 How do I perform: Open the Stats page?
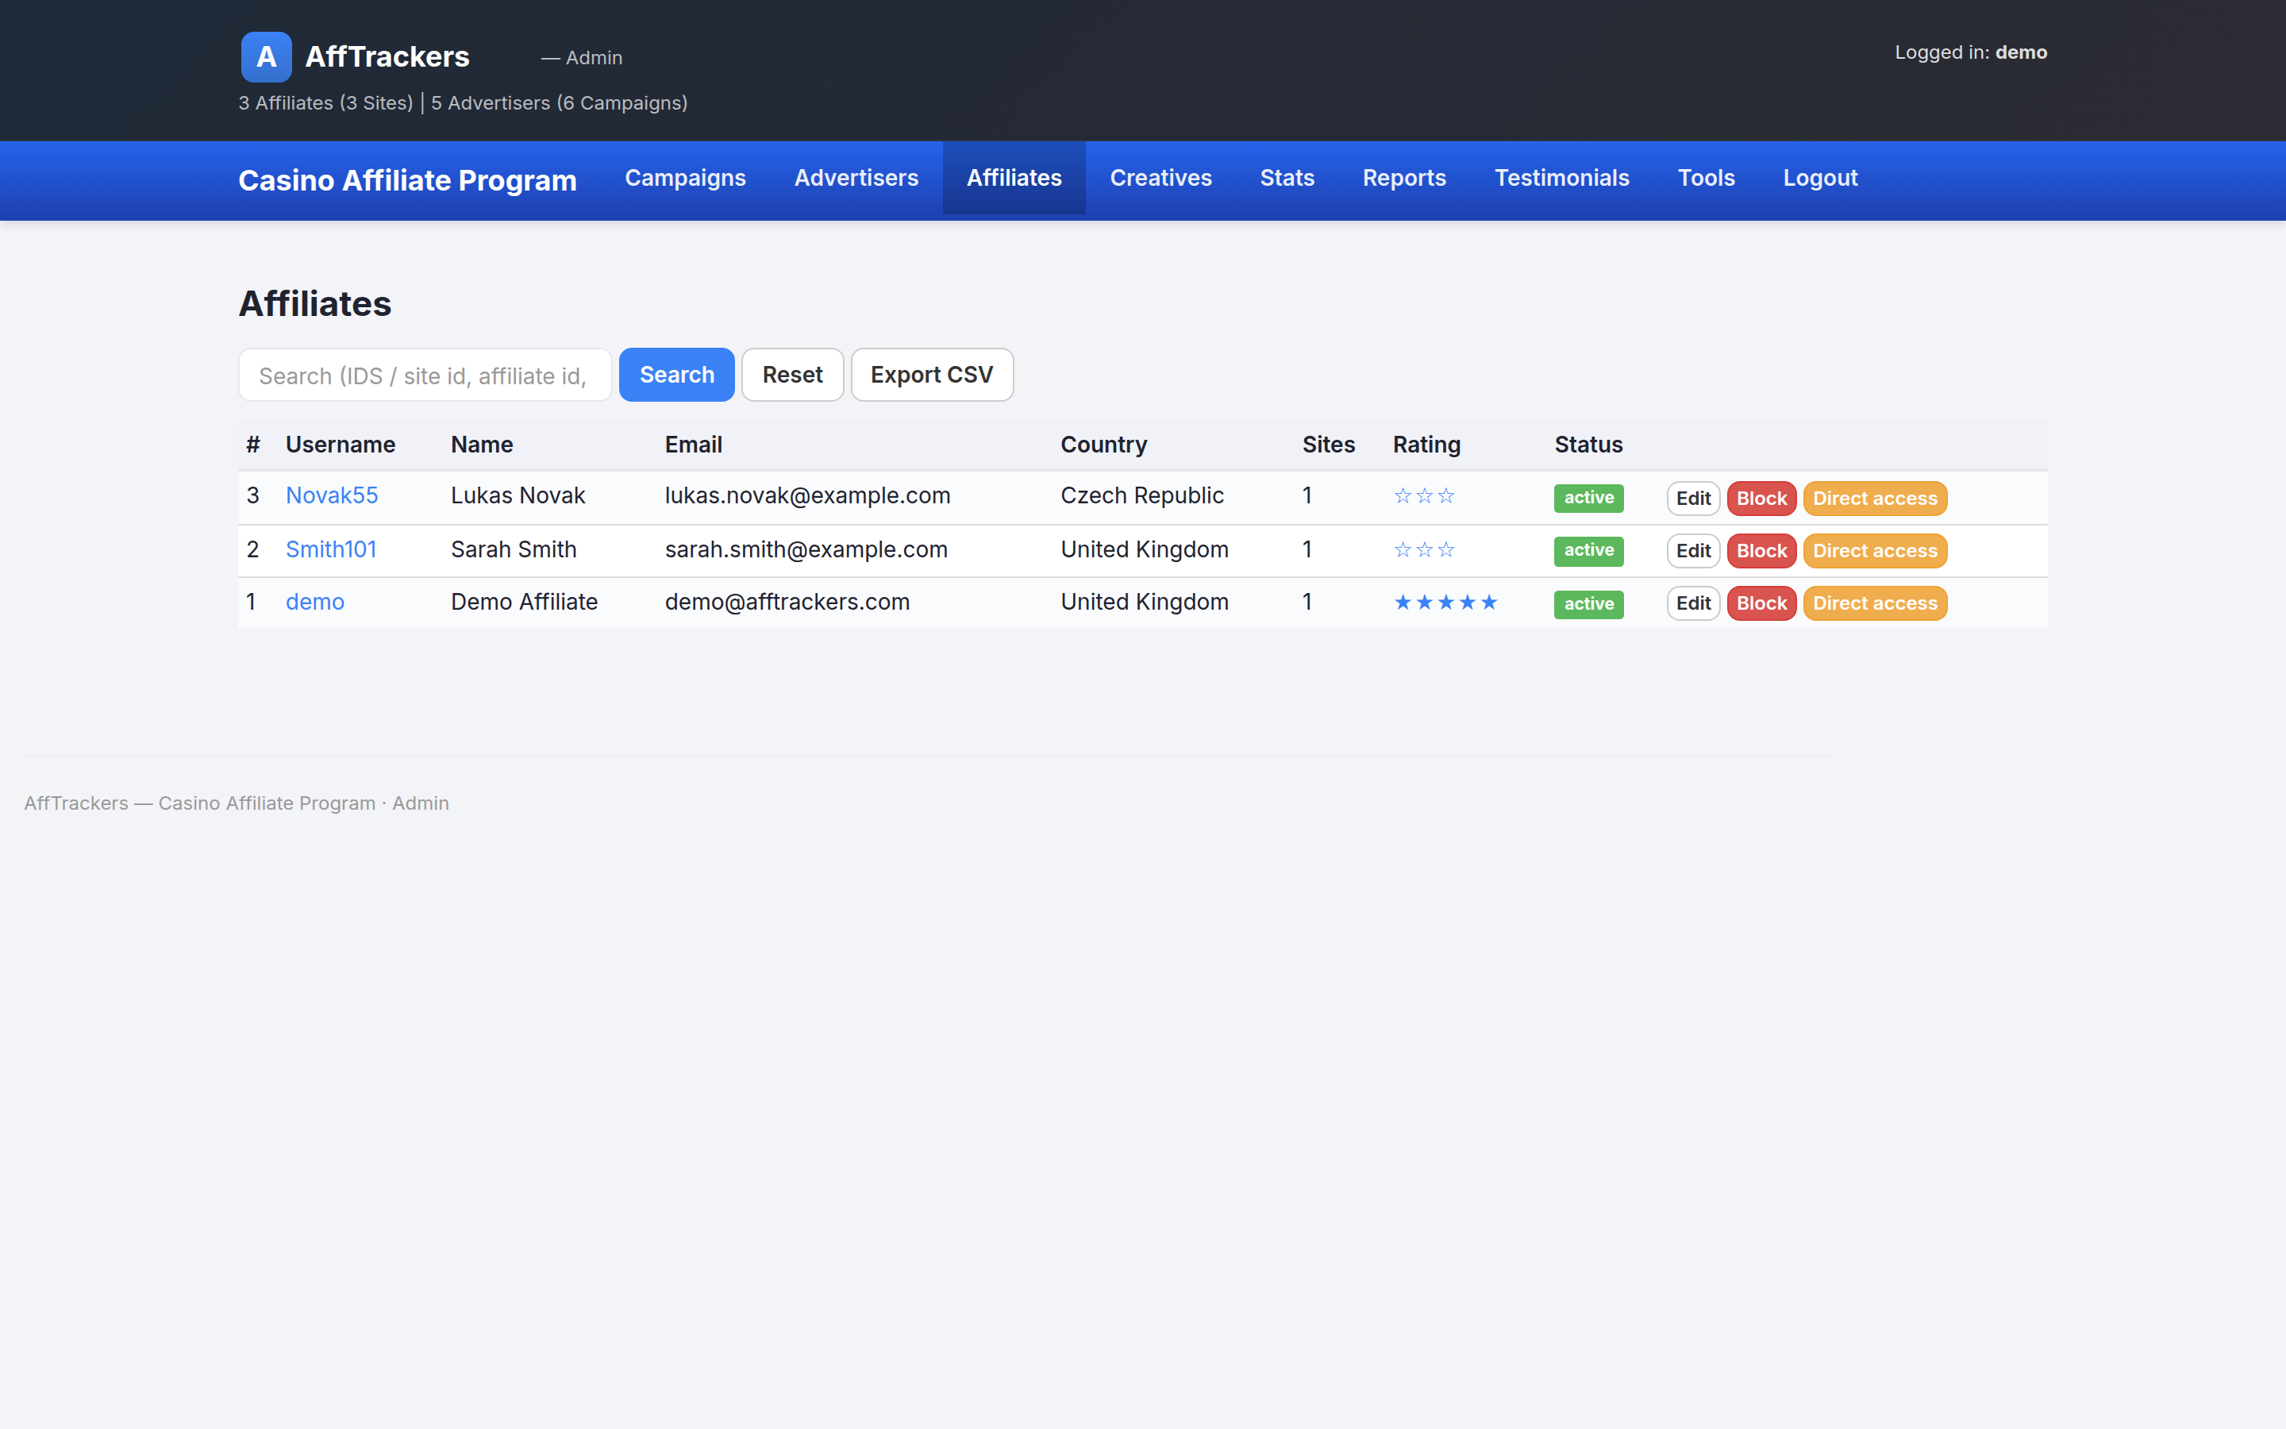coord(1287,178)
